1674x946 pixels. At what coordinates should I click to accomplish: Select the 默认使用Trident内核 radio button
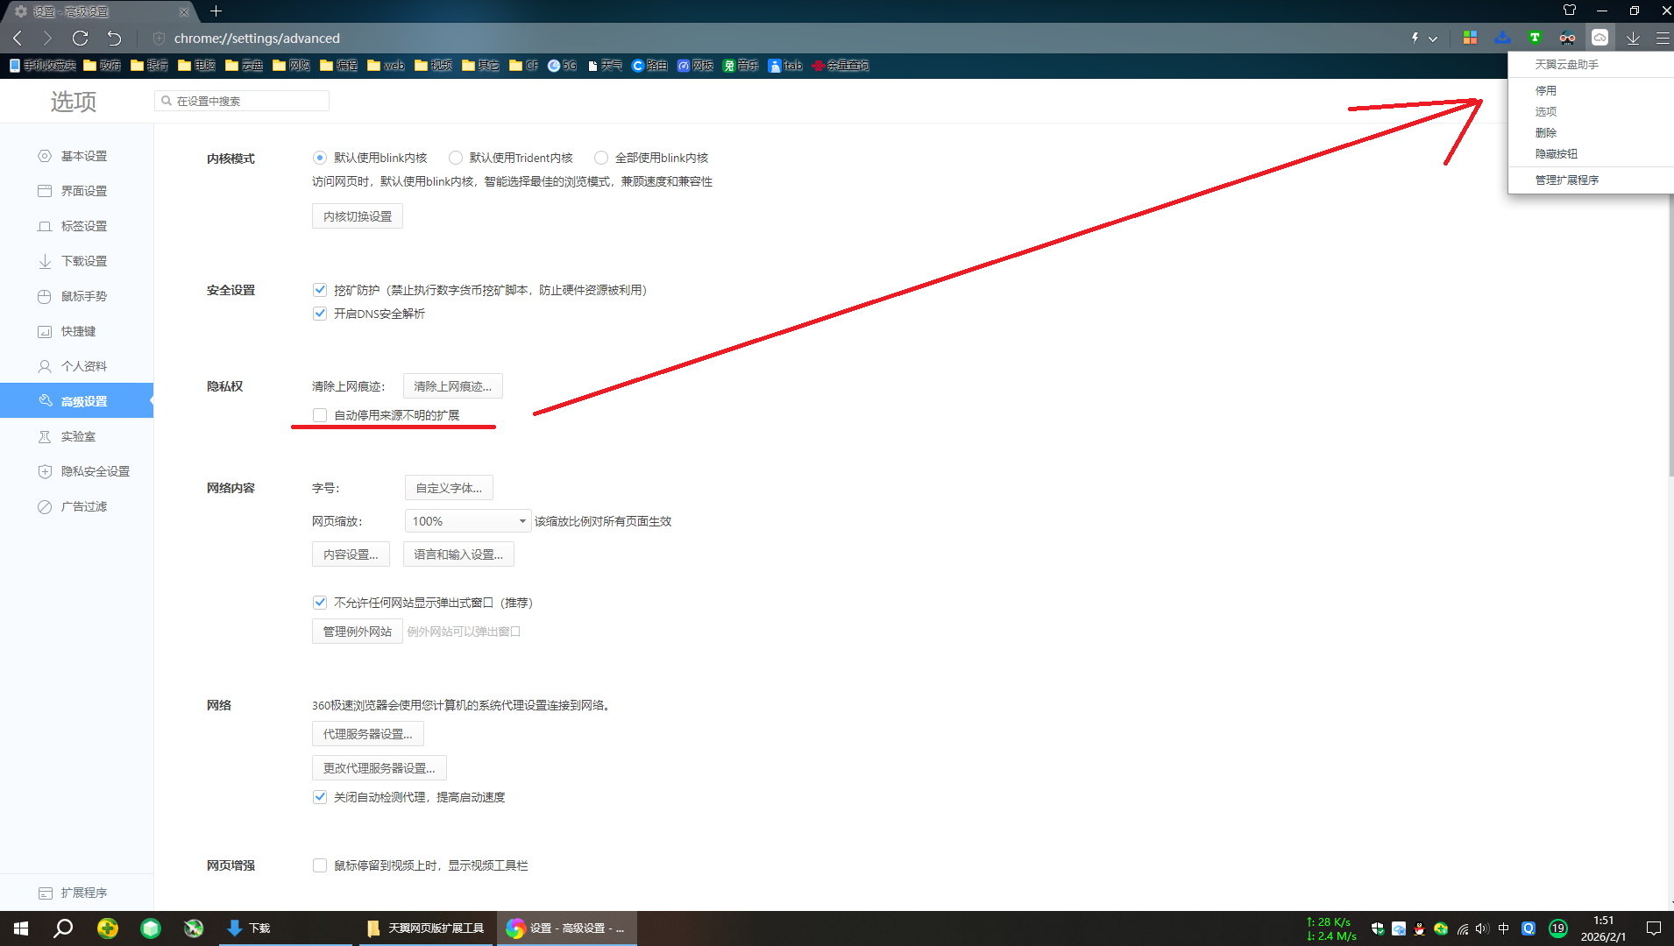[456, 158]
